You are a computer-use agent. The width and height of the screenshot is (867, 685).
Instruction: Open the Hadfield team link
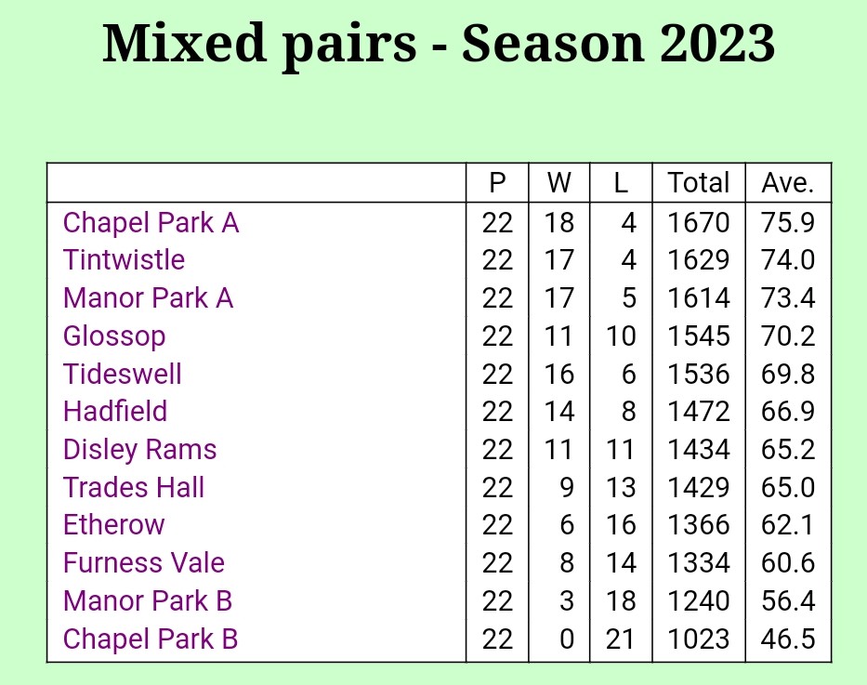click(115, 412)
